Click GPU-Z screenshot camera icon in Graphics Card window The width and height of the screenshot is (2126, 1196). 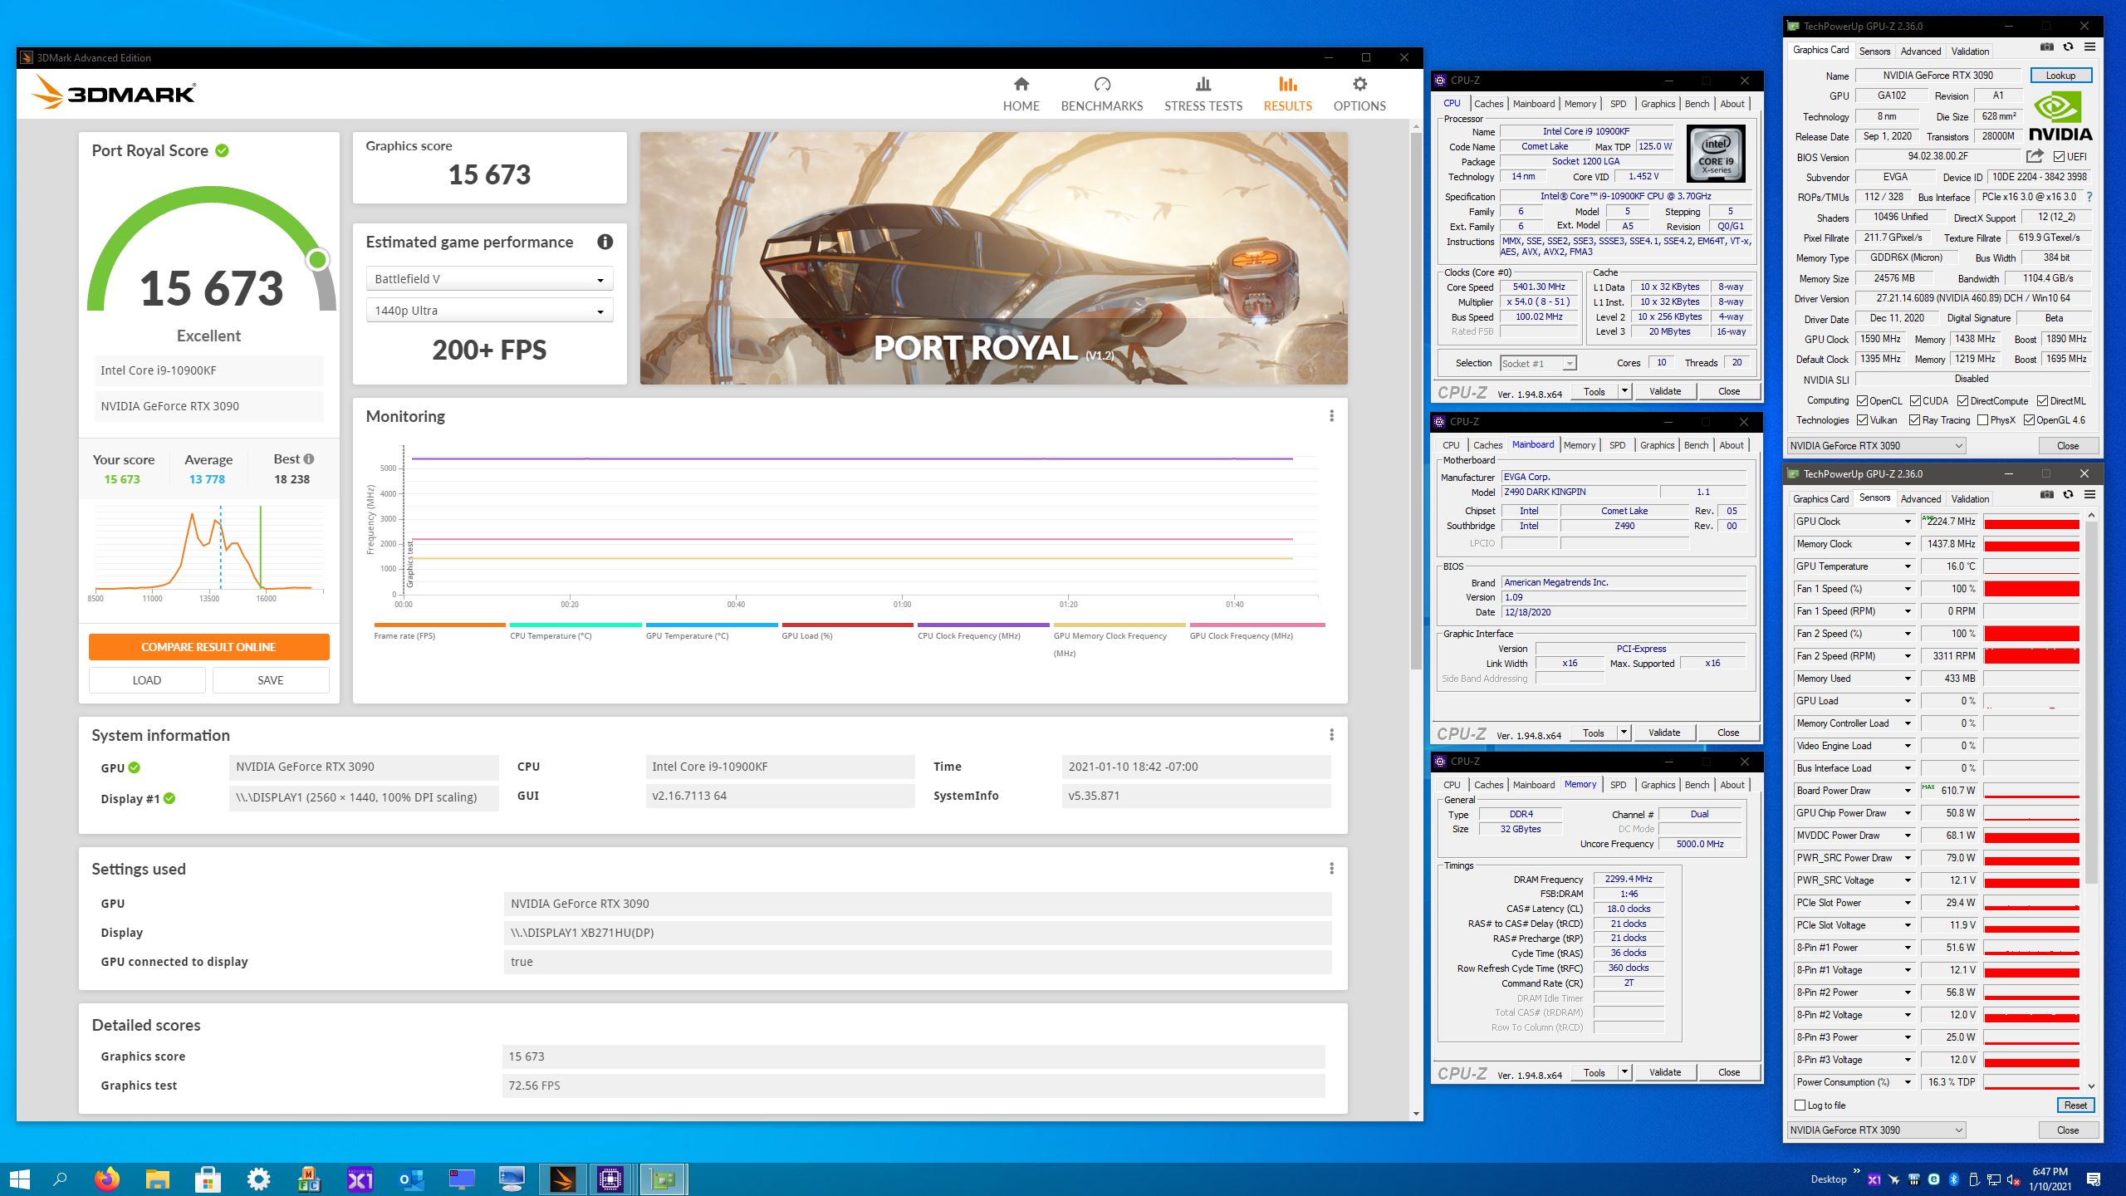(x=2047, y=47)
